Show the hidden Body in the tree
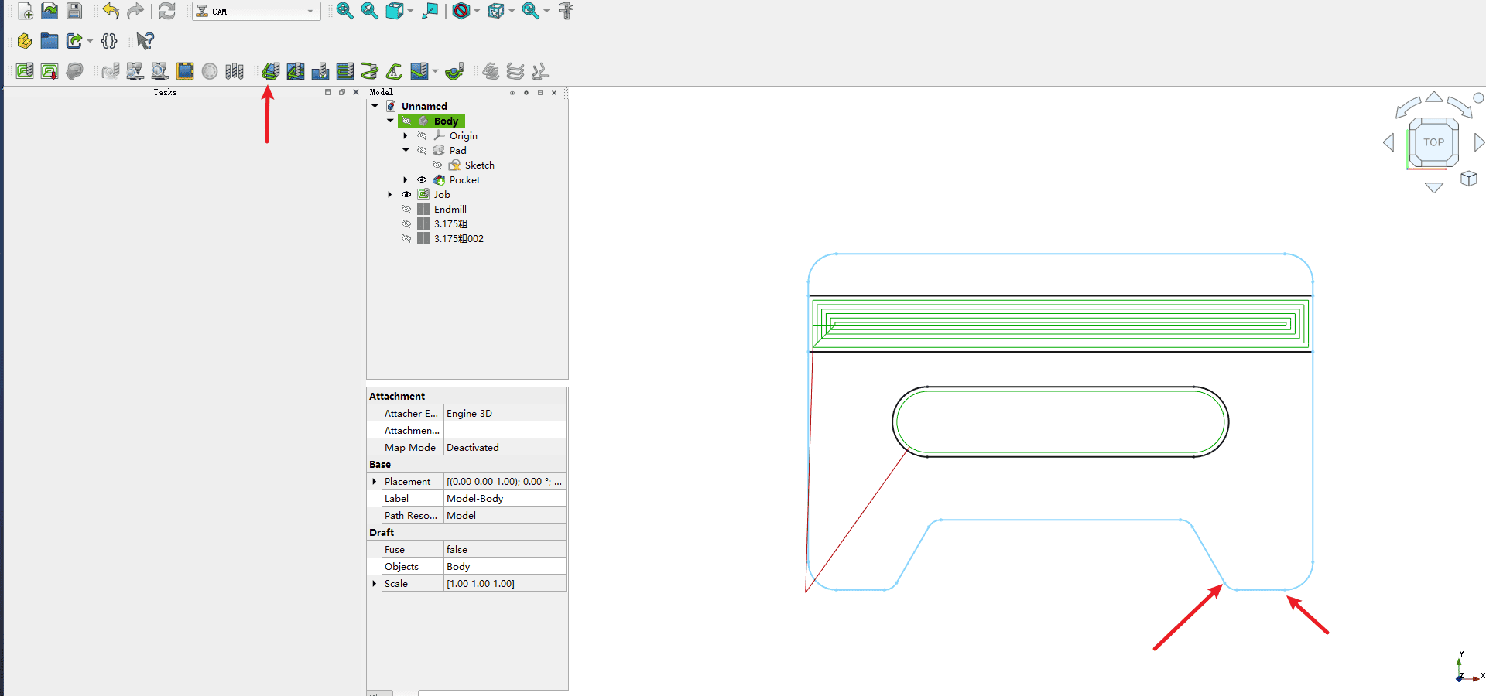 [406, 121]
